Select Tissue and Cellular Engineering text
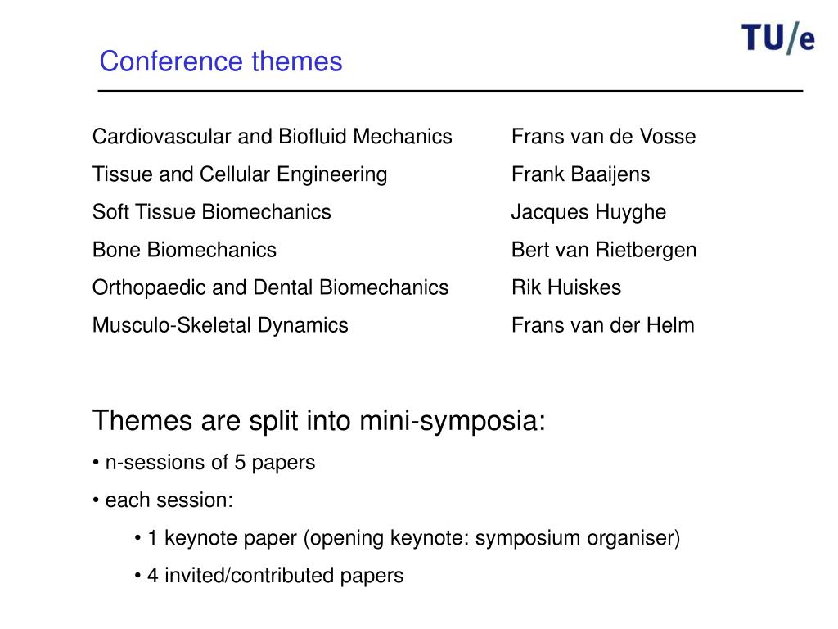The width and height of the screenshot is (838, 629). [x=240, y=175]
